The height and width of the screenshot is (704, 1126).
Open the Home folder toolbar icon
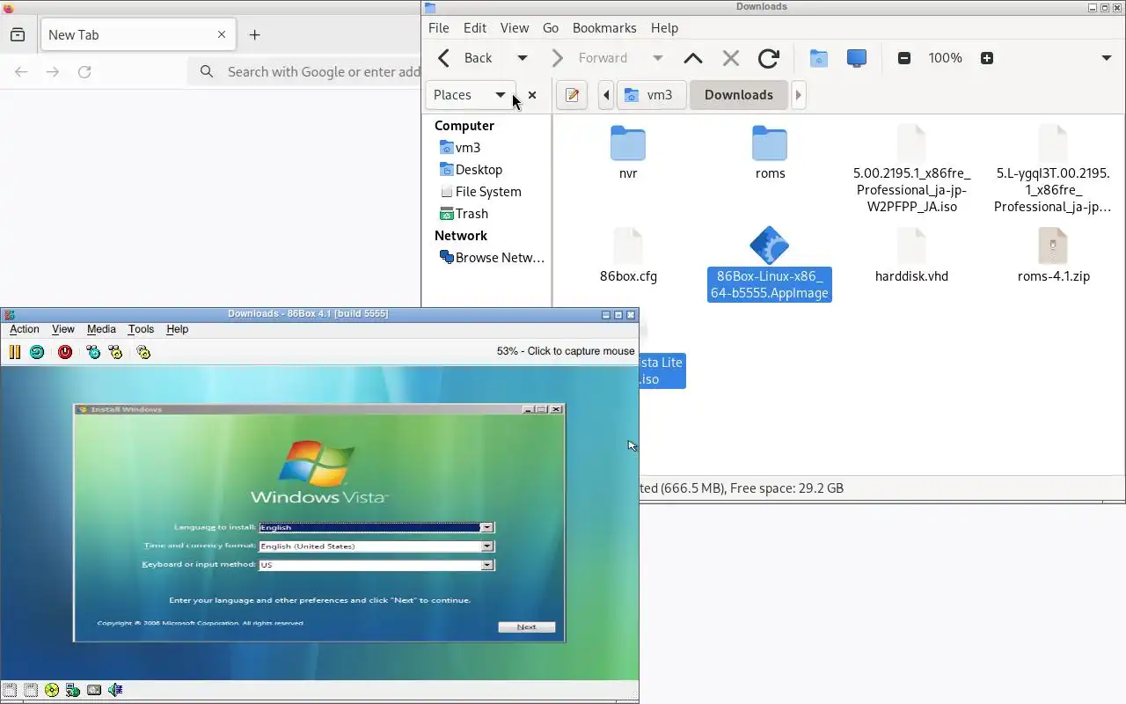pyautogui.click(x=819, y=58)
